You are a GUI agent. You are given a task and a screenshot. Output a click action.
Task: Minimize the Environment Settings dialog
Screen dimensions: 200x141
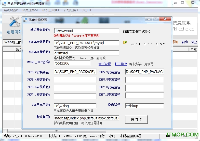tap(149, 19)
